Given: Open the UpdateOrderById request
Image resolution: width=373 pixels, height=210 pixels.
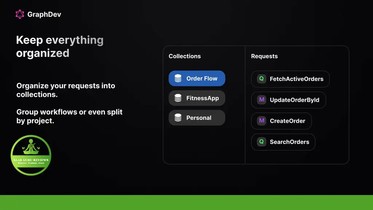Looking at the screenshot, I should [288, 100].
